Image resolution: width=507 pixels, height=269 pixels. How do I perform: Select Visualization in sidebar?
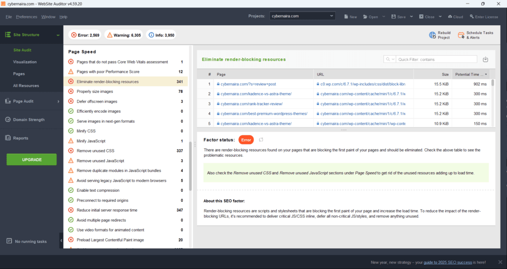coord(25,62)
